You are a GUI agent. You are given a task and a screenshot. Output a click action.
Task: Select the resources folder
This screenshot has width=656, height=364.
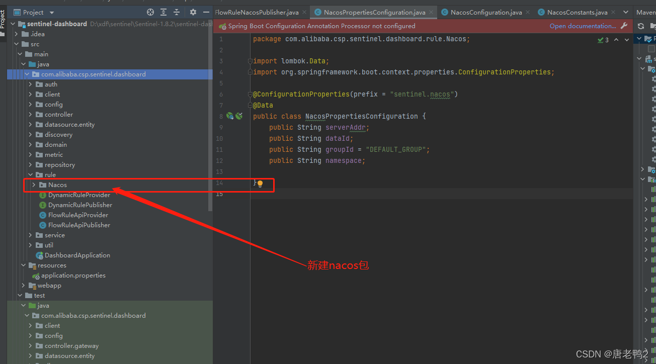[x=52, y=265]
